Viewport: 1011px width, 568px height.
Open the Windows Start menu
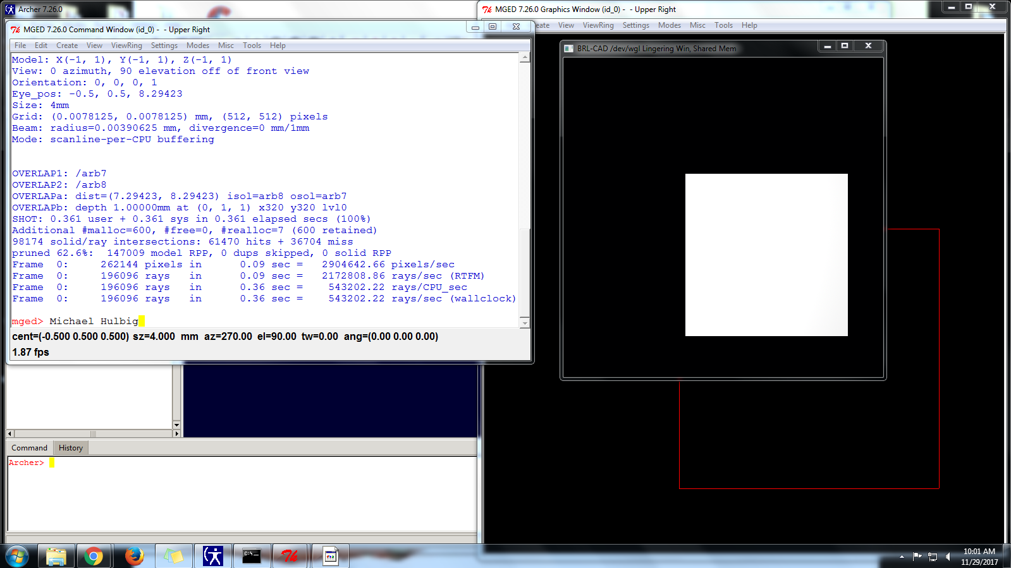17,556
